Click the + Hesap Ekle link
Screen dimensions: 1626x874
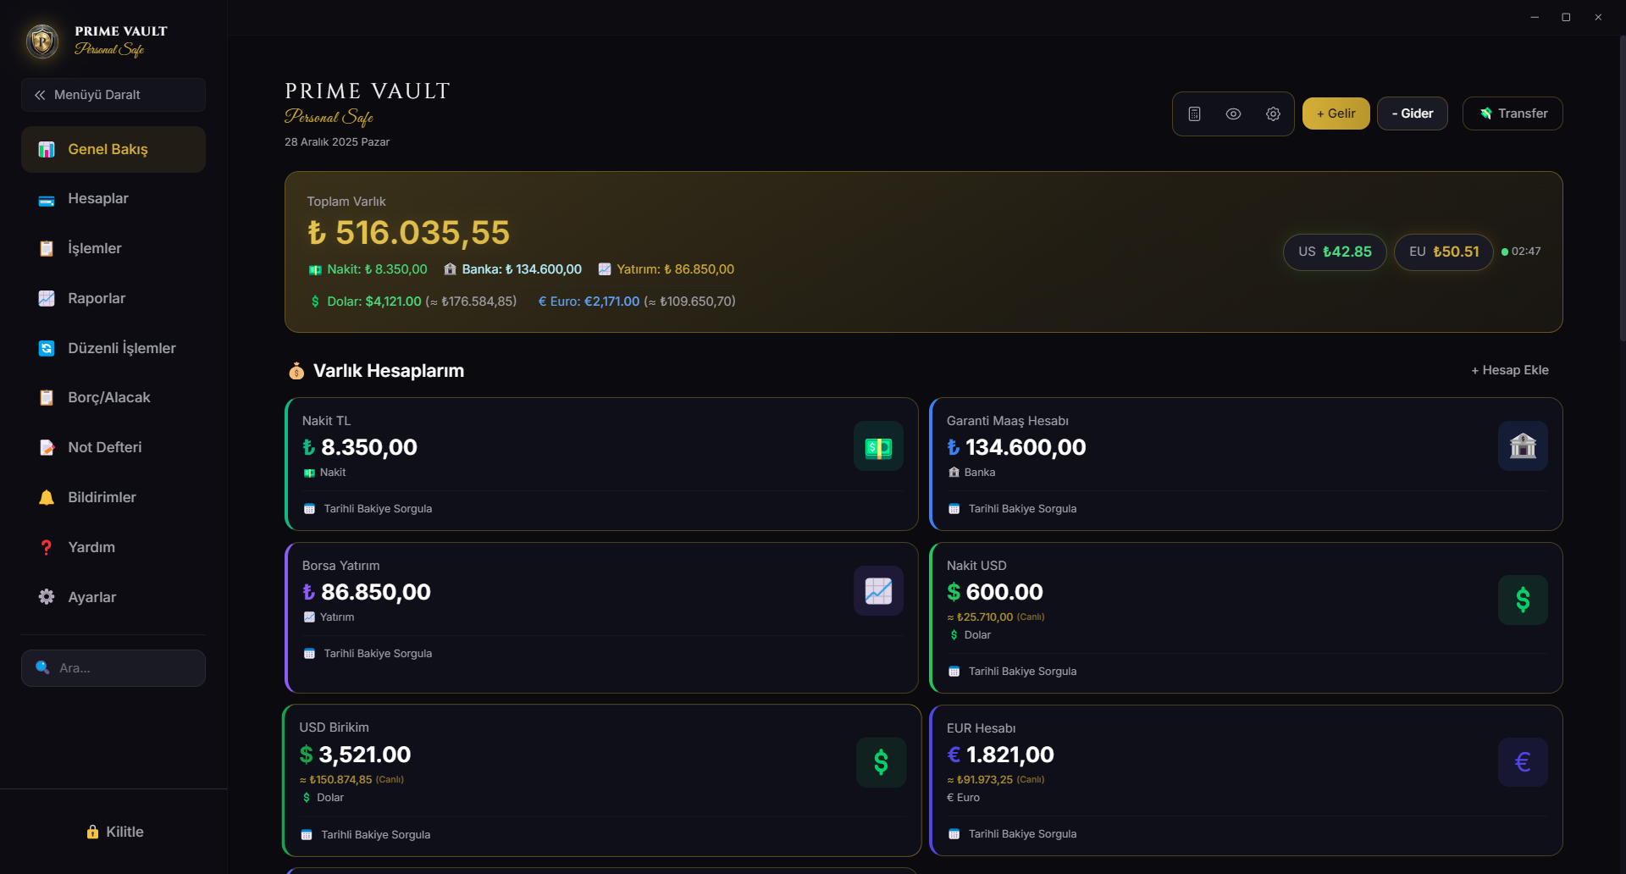(1509, 370)
